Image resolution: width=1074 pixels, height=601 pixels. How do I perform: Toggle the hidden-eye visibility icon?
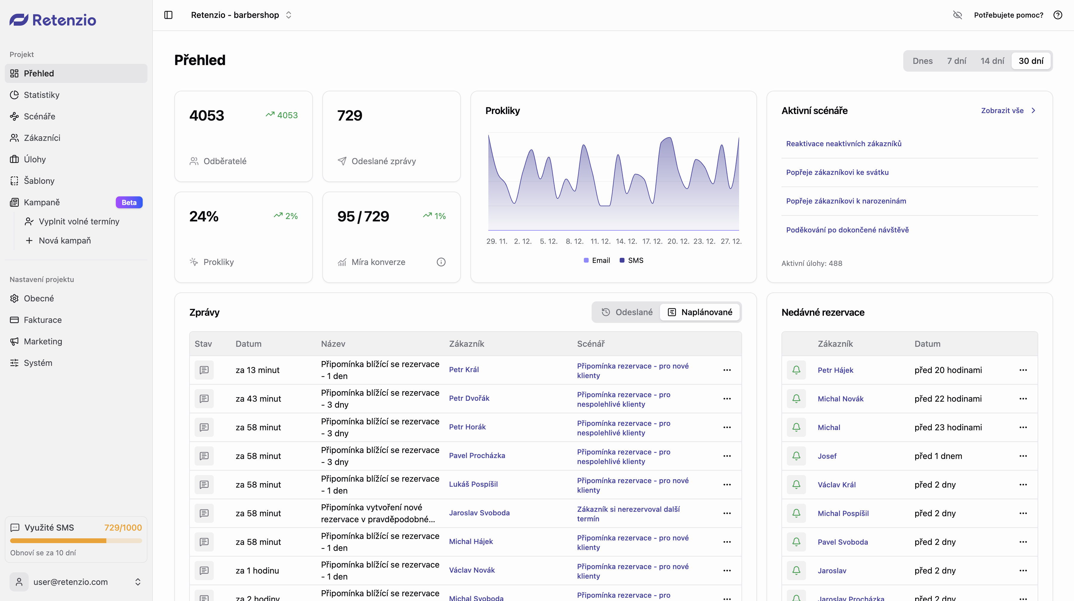pyautogui.click(x=957, y=15)
